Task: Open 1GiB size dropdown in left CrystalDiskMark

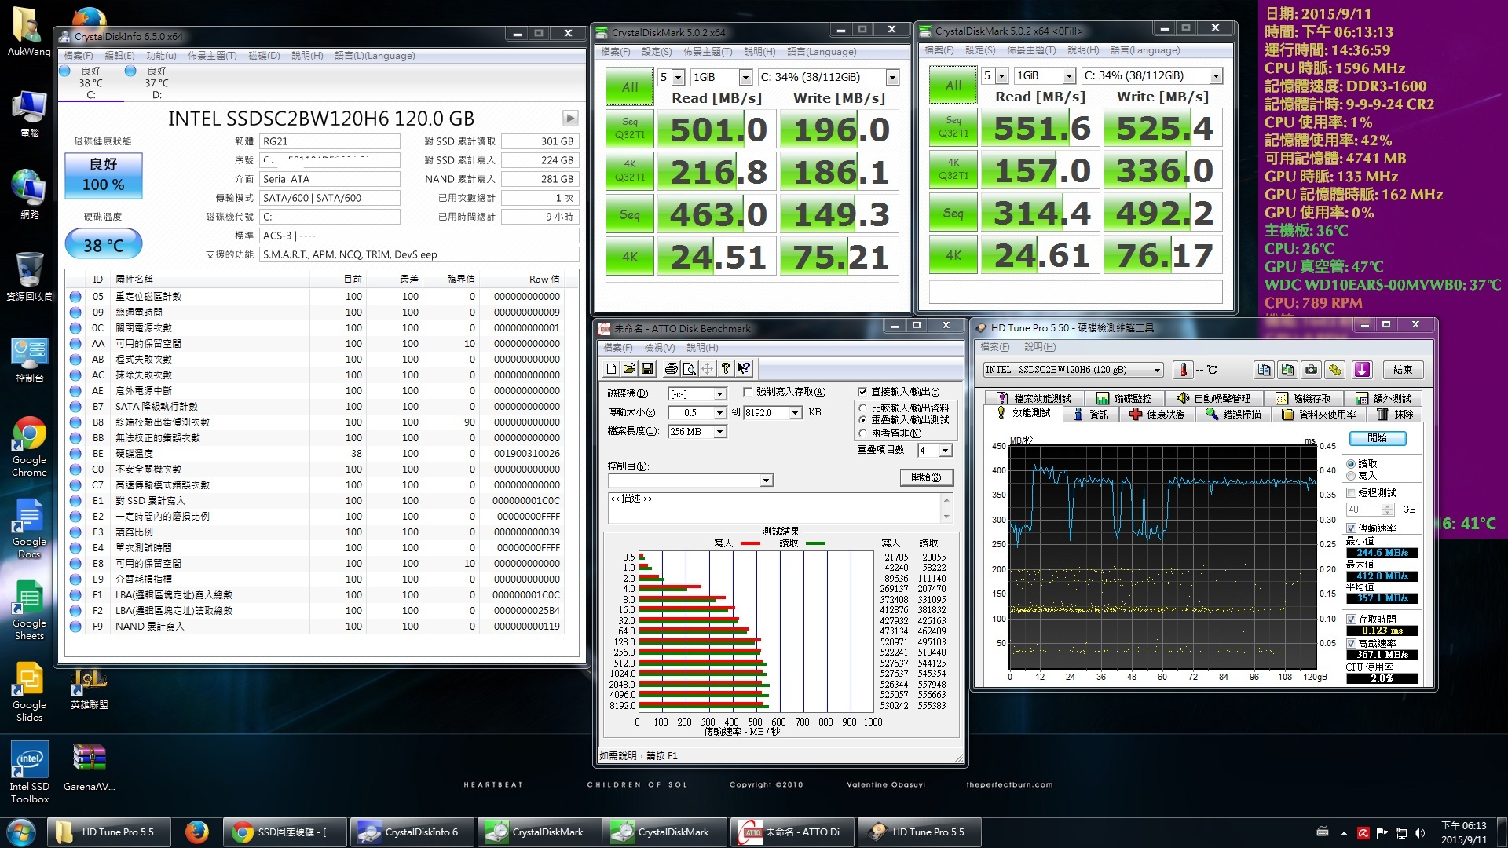Action: click(745, 77)
